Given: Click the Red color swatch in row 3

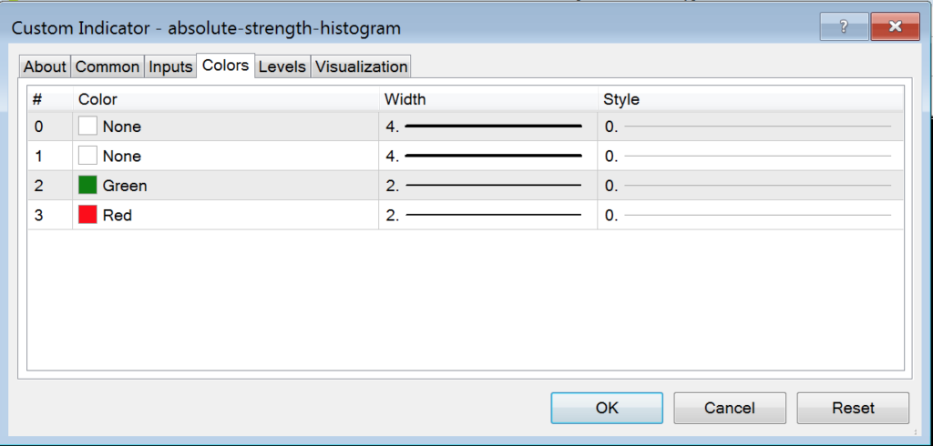Looking at the screenshot, I should point(87,216).
